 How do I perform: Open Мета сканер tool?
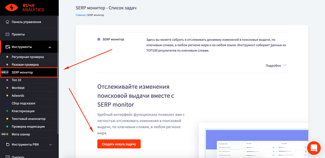tap(21, 134)
